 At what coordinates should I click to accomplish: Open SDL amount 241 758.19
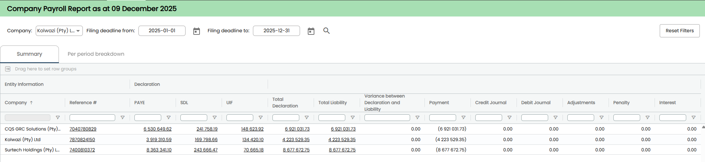coord(207,129)
